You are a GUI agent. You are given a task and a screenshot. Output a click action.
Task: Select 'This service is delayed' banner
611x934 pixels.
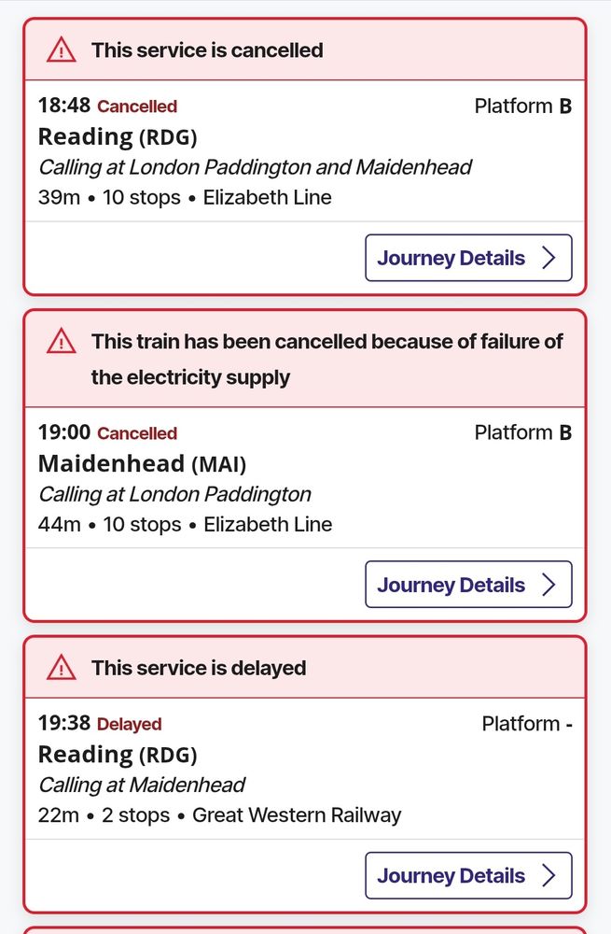point(305,668)
